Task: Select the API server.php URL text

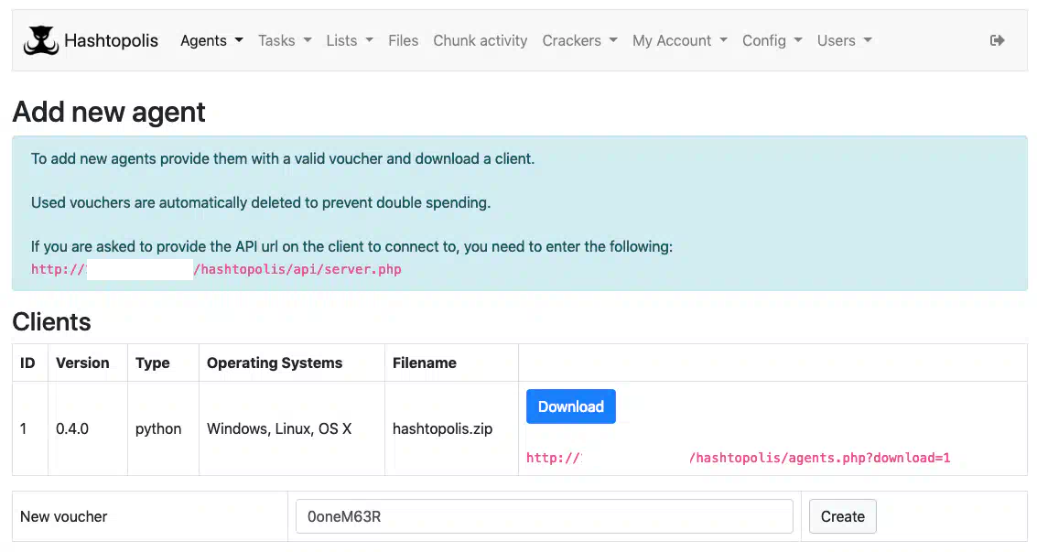Action: tap(216, 269)
